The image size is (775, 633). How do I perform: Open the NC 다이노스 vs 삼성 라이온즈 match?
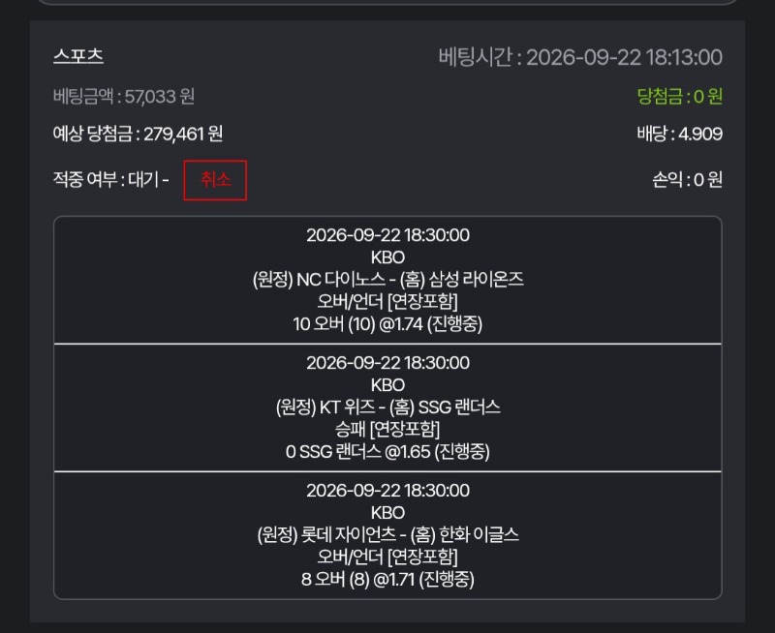point(387,280)
